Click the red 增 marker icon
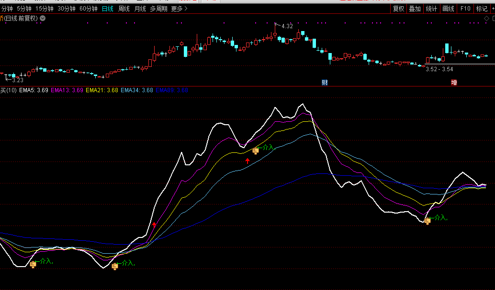The width and height of the screenshot is (495, 290). (x=454, y=83)
